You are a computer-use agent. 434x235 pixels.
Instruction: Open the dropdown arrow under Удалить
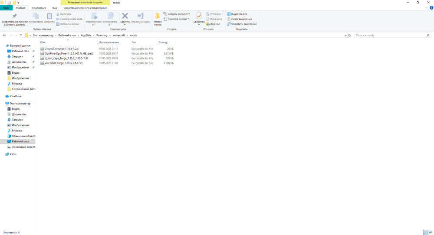pyautogui.click(x=125, y=25)
